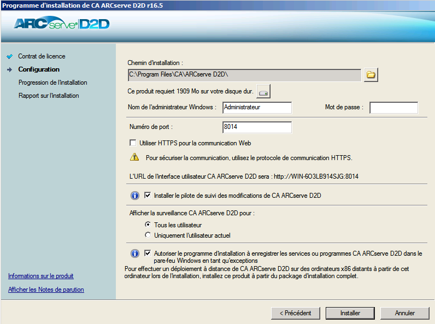Image resolution: width=435 pixels, height=324 pixels.
Task: Toggle the Windows firewall exceptions checkbox
Action: (148, 253)
